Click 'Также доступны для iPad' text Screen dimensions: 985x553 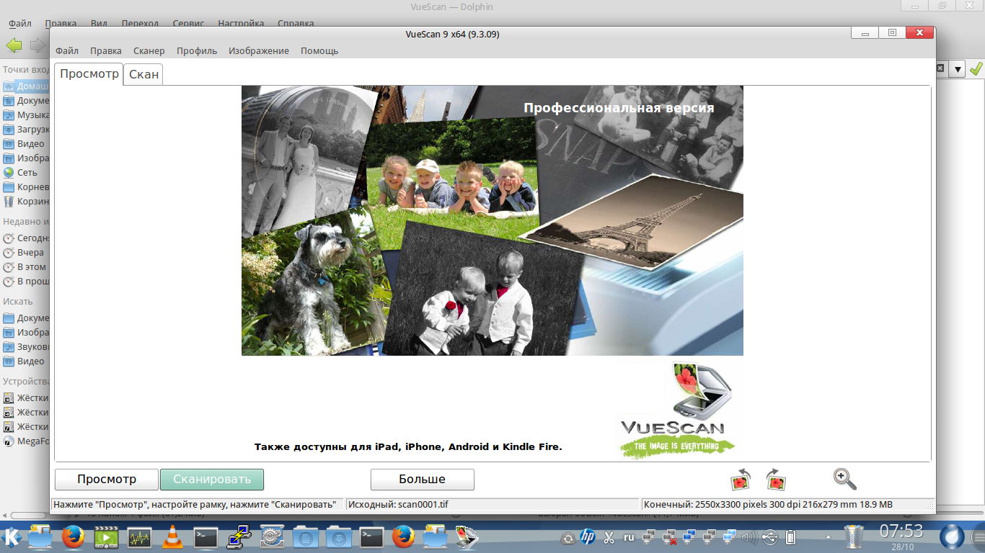[x=408, y=447]
